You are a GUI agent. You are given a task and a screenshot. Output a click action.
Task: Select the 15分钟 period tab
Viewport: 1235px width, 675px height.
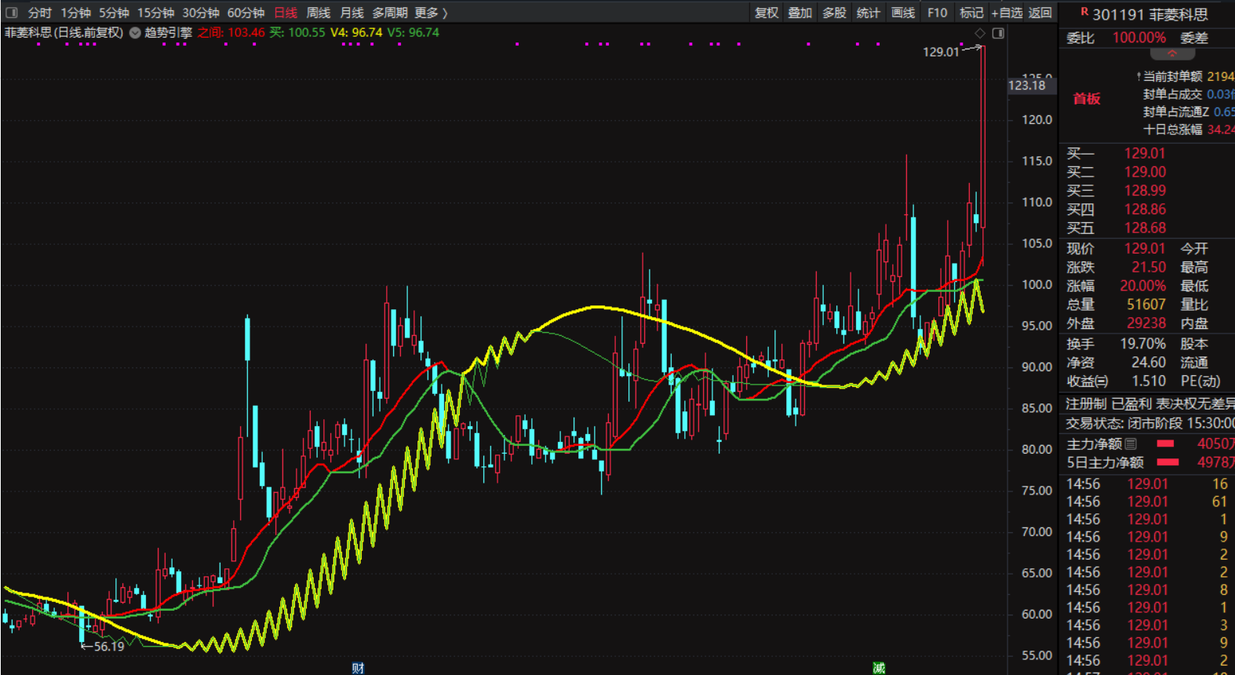coord(155,13)
